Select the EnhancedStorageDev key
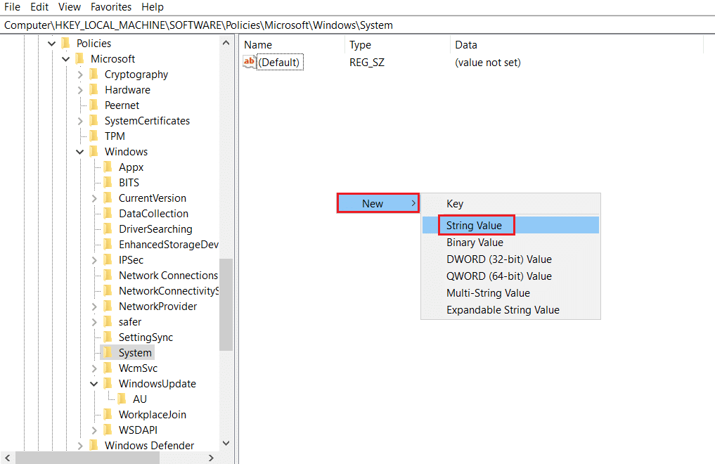Viewport: 715px width, 464px height. [x=168, y=245]
